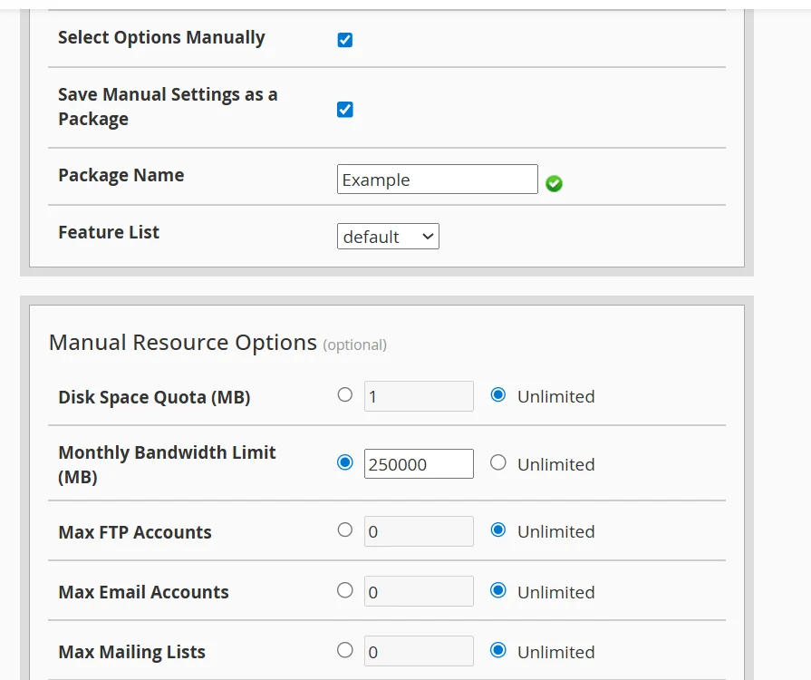Click the Package Name text field

tap(438, 180)
